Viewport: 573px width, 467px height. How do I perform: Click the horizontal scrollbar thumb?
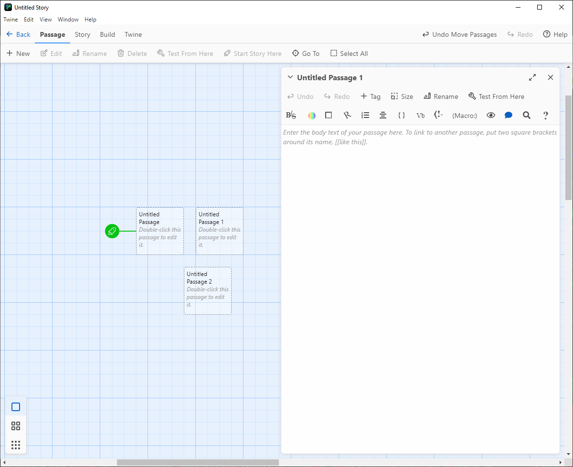point(198,462)
